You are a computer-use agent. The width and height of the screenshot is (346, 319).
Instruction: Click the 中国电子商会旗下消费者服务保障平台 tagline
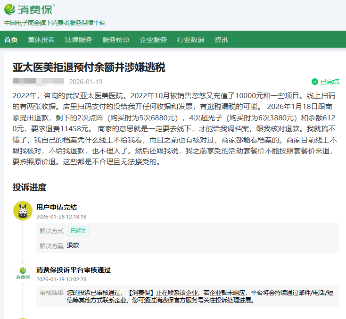coord(55,23)
